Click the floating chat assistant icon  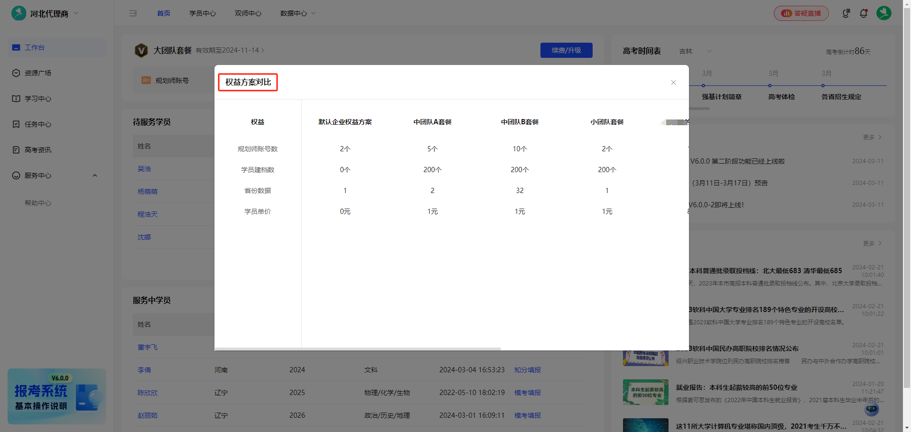pos(872,409)
